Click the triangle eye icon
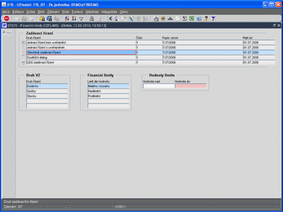Image resolution: width=283 pixels, height=212 pixels. (170, 18)
